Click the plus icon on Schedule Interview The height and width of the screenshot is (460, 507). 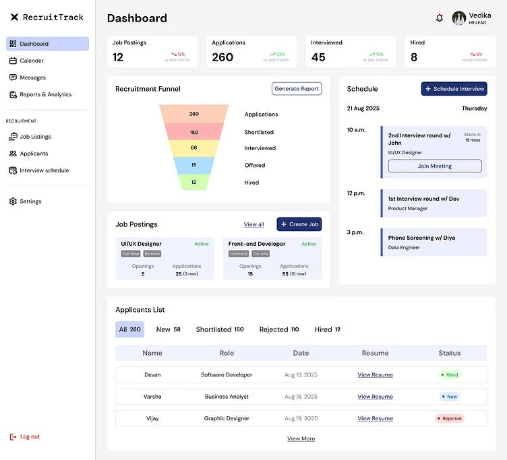[x=427, y=89]
